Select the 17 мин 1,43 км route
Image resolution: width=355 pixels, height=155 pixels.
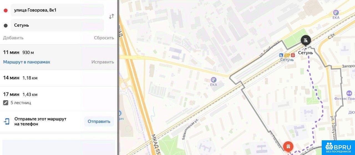59,99
